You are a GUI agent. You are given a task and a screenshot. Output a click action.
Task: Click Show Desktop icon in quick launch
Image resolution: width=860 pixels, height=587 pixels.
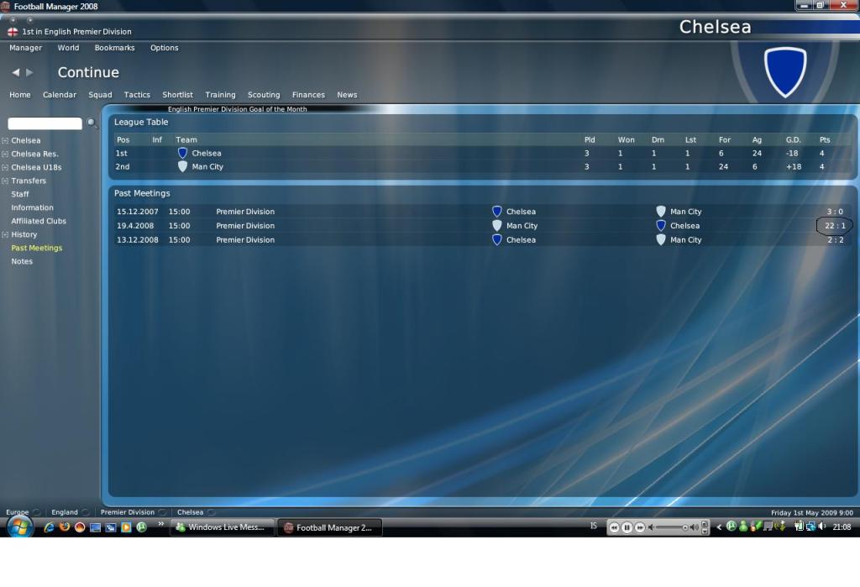click(96, 527)
